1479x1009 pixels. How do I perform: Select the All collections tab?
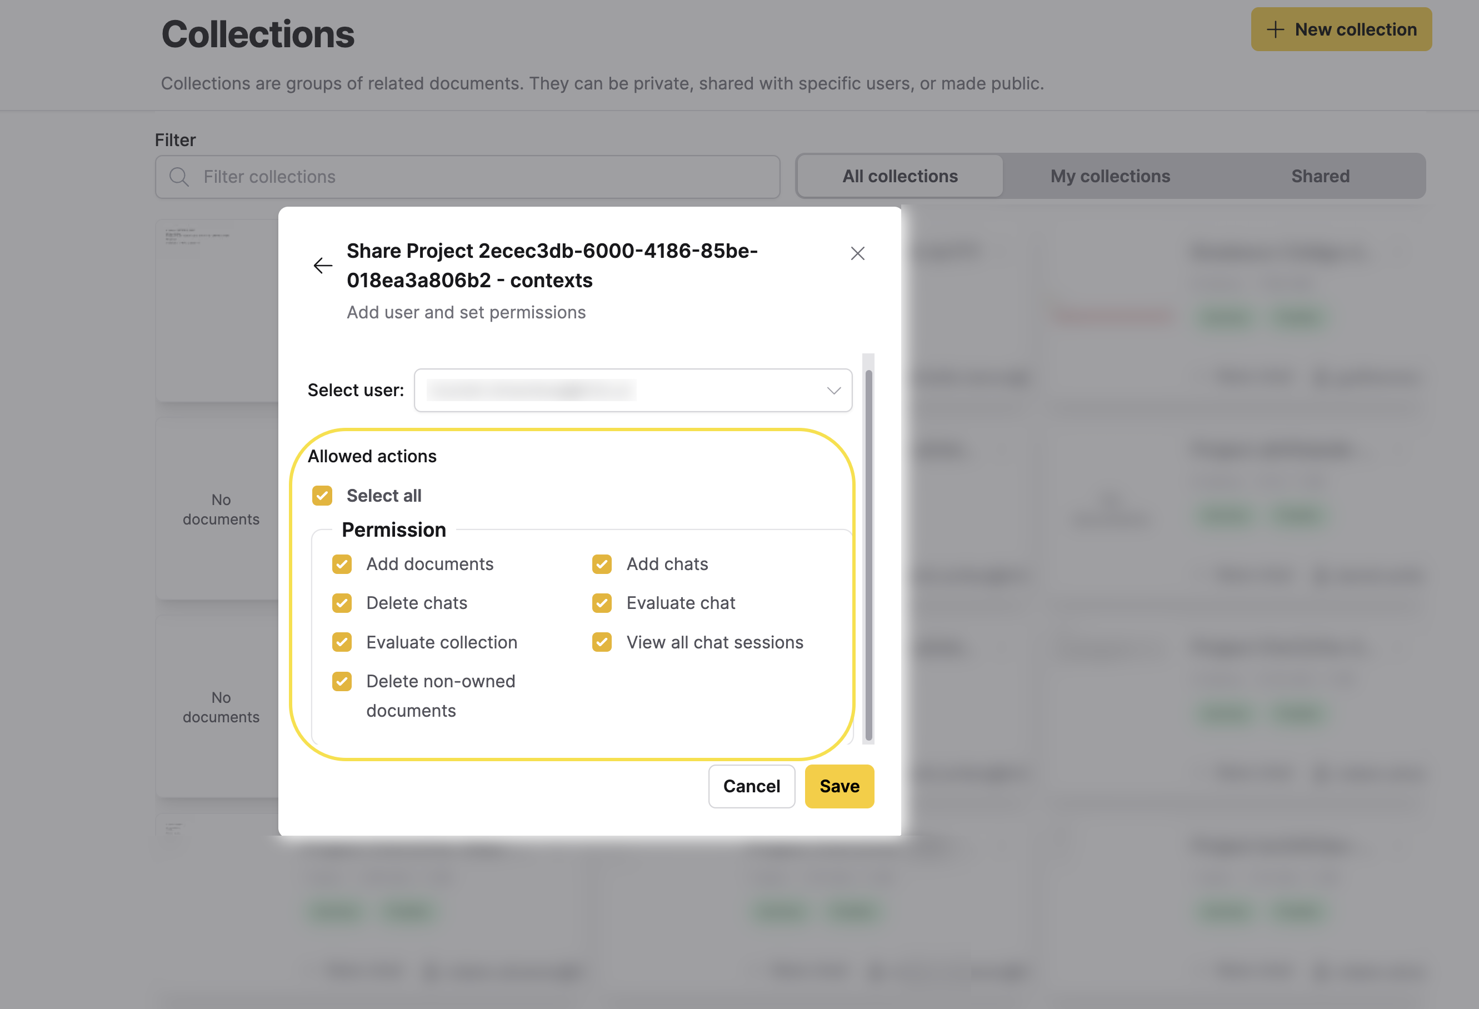coord(900,176)
